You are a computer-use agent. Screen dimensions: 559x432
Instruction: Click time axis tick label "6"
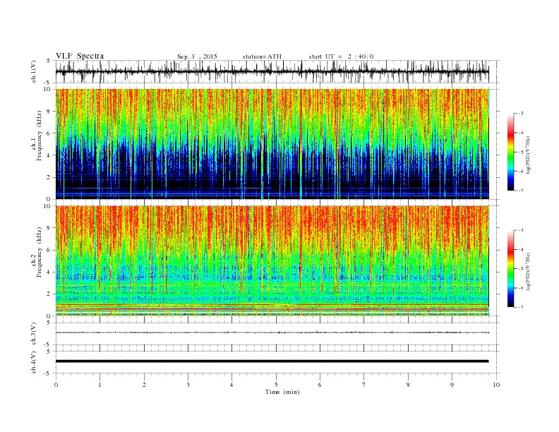pos(320,385)
